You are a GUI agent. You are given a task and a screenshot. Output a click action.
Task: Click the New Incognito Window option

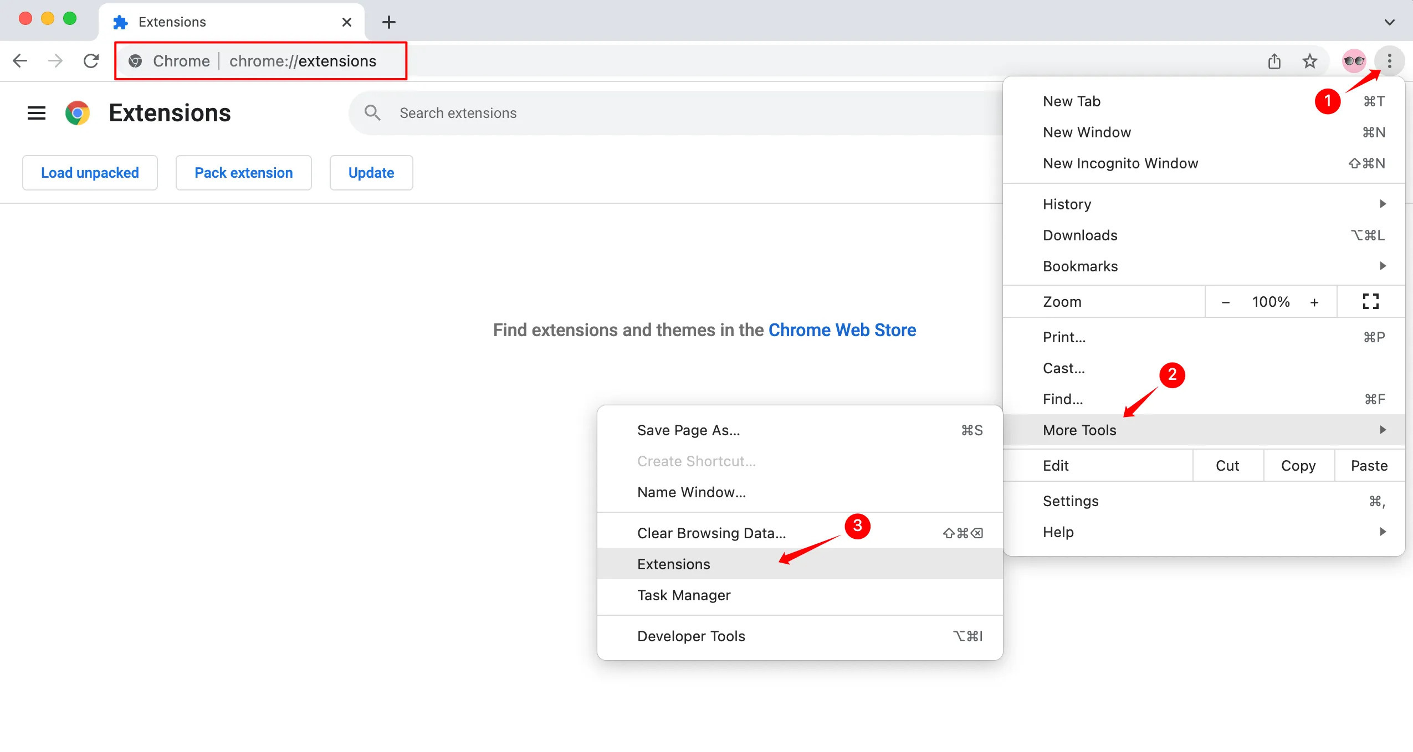(x=1120, y=163)
